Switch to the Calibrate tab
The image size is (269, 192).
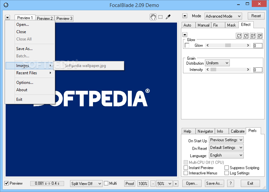click(x=237, y=131)
